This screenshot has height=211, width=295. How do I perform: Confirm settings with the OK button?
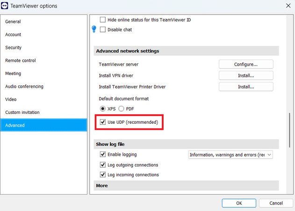[239, 203]
